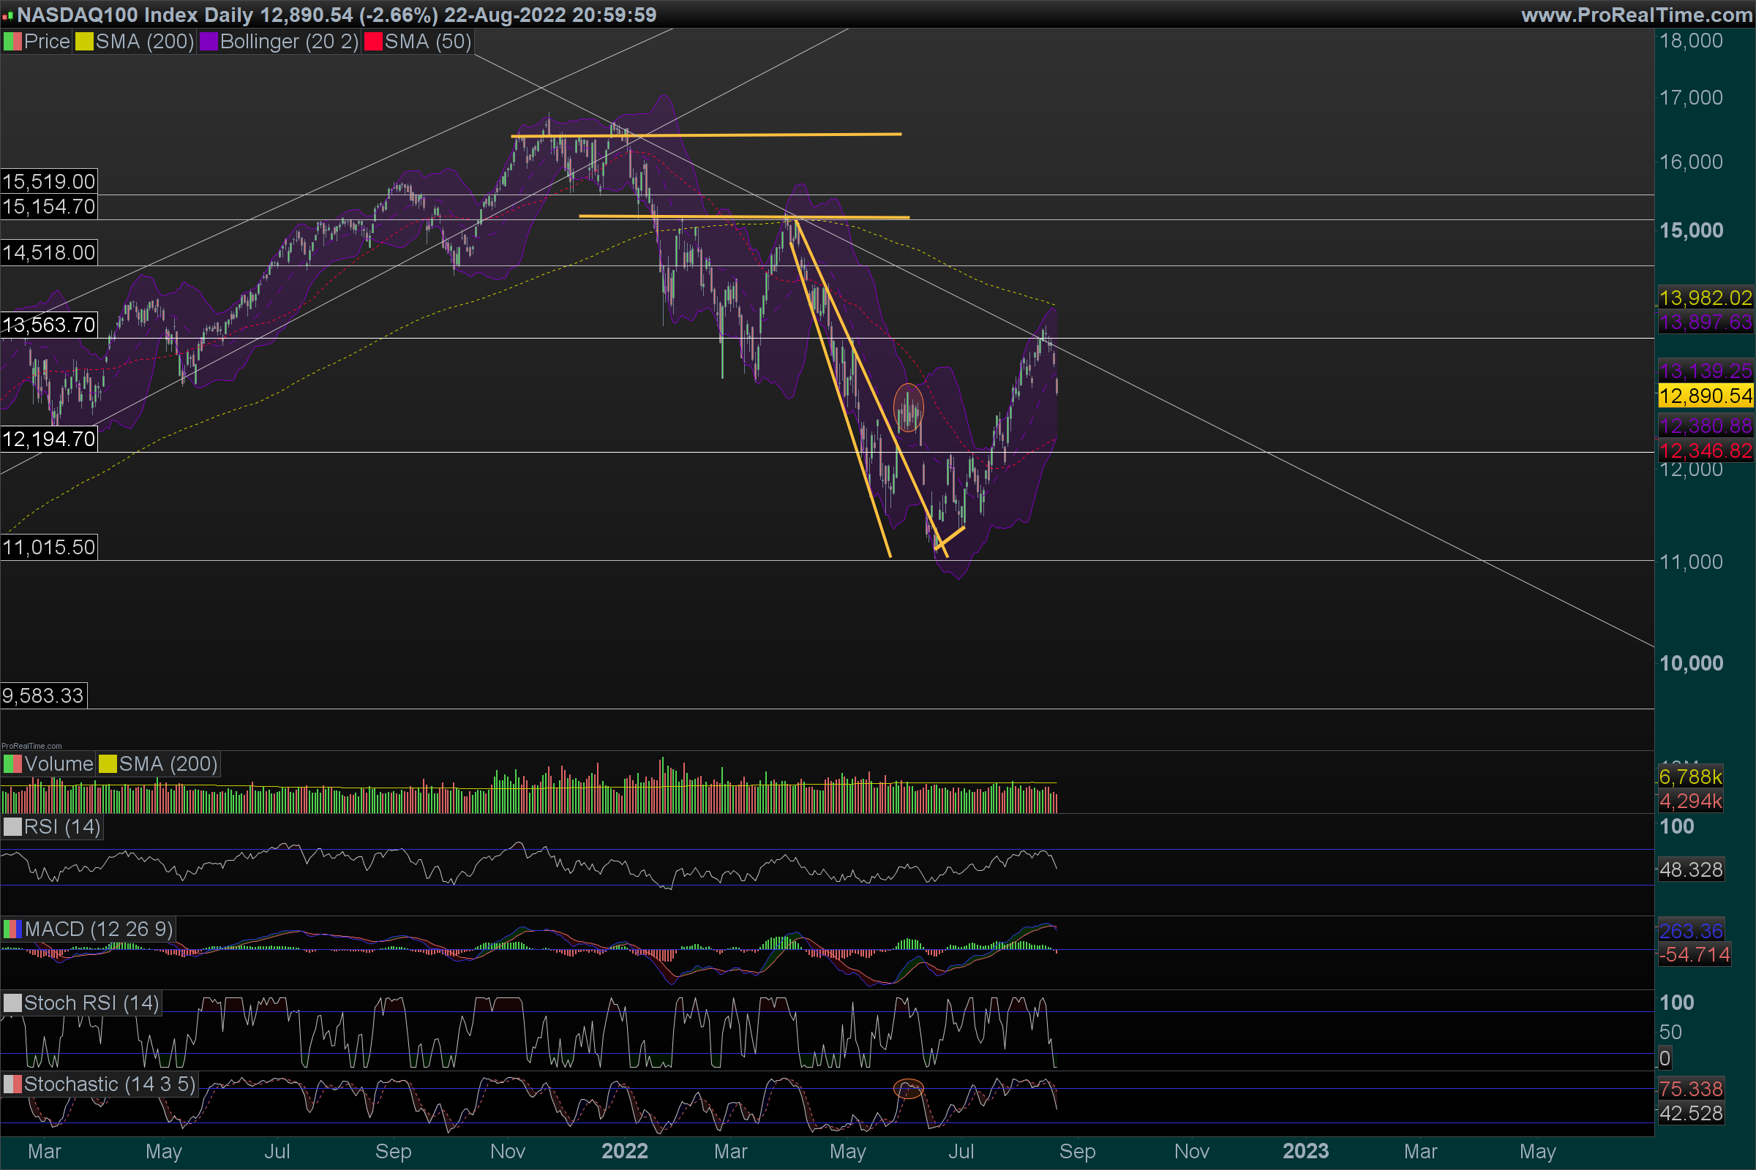Image resolution: width=1756 pixels, height=1170 pixels.
Task: Click the Price legend color icon
Action: click(12, 42)
